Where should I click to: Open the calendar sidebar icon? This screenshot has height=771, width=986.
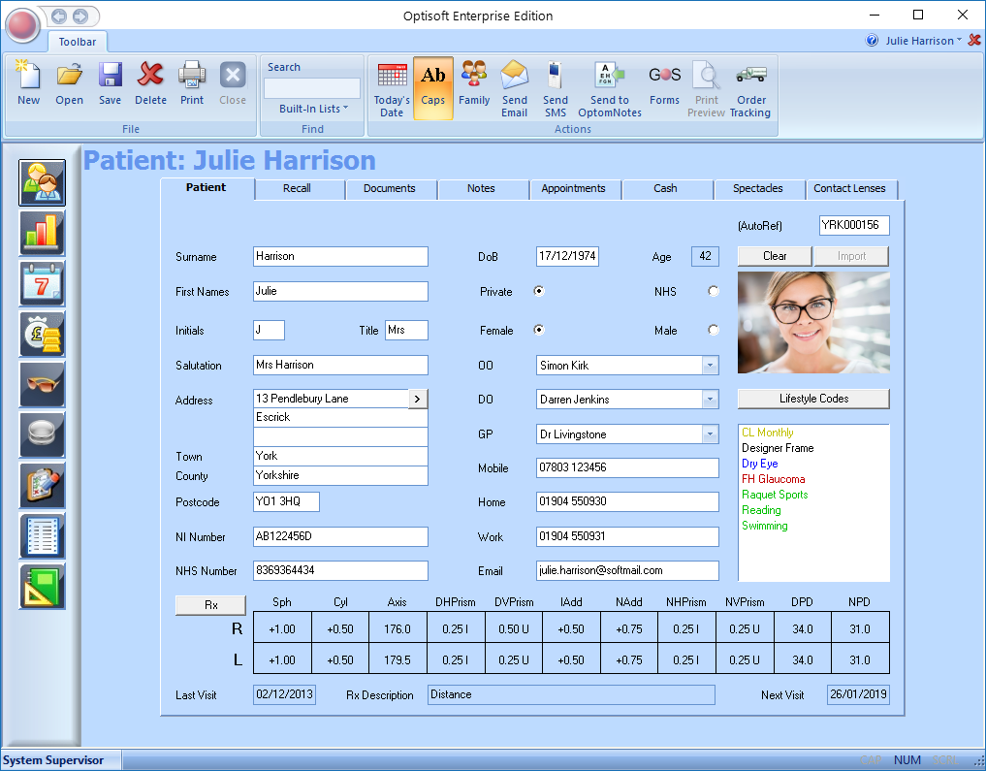(42, 284)
